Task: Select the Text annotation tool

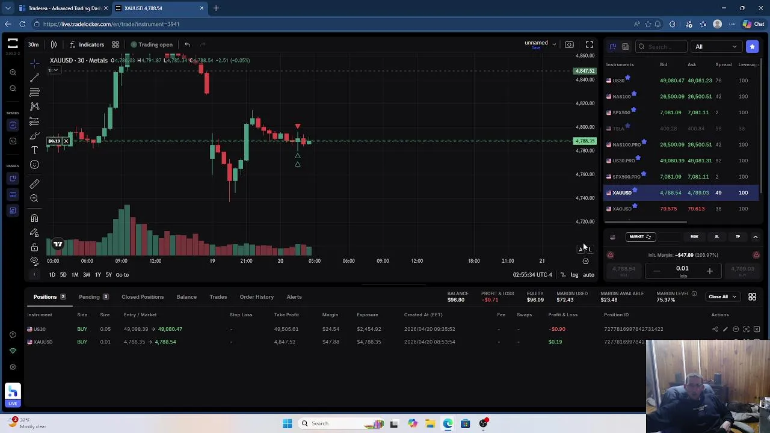Action: [34, 150]
